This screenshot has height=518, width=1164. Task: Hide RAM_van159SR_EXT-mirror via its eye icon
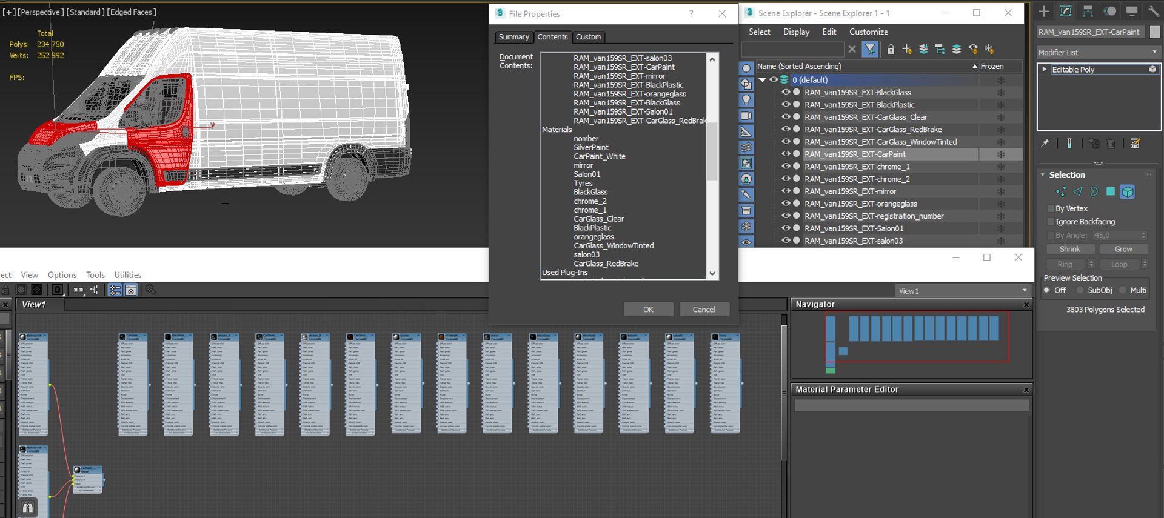[x=786, y=191]
